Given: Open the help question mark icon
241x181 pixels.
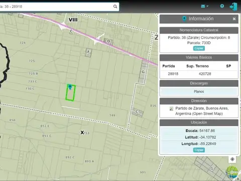Looking at the screenshot, I should coord(222,6).
